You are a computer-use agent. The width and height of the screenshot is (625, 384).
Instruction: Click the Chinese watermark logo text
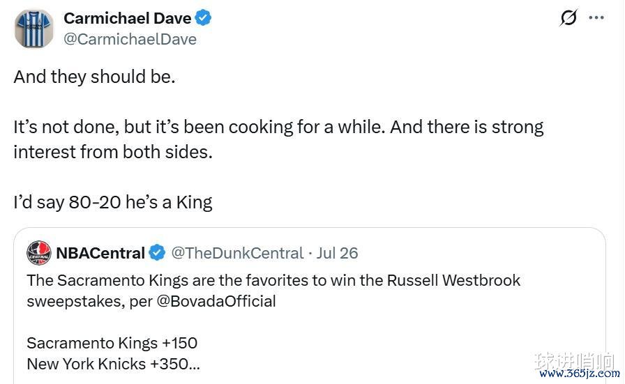[574, 361]
